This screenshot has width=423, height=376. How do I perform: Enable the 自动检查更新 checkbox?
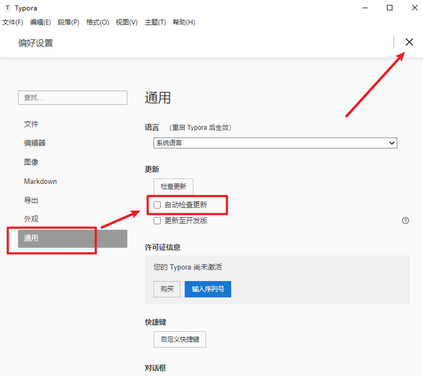[x=157, y=205]
